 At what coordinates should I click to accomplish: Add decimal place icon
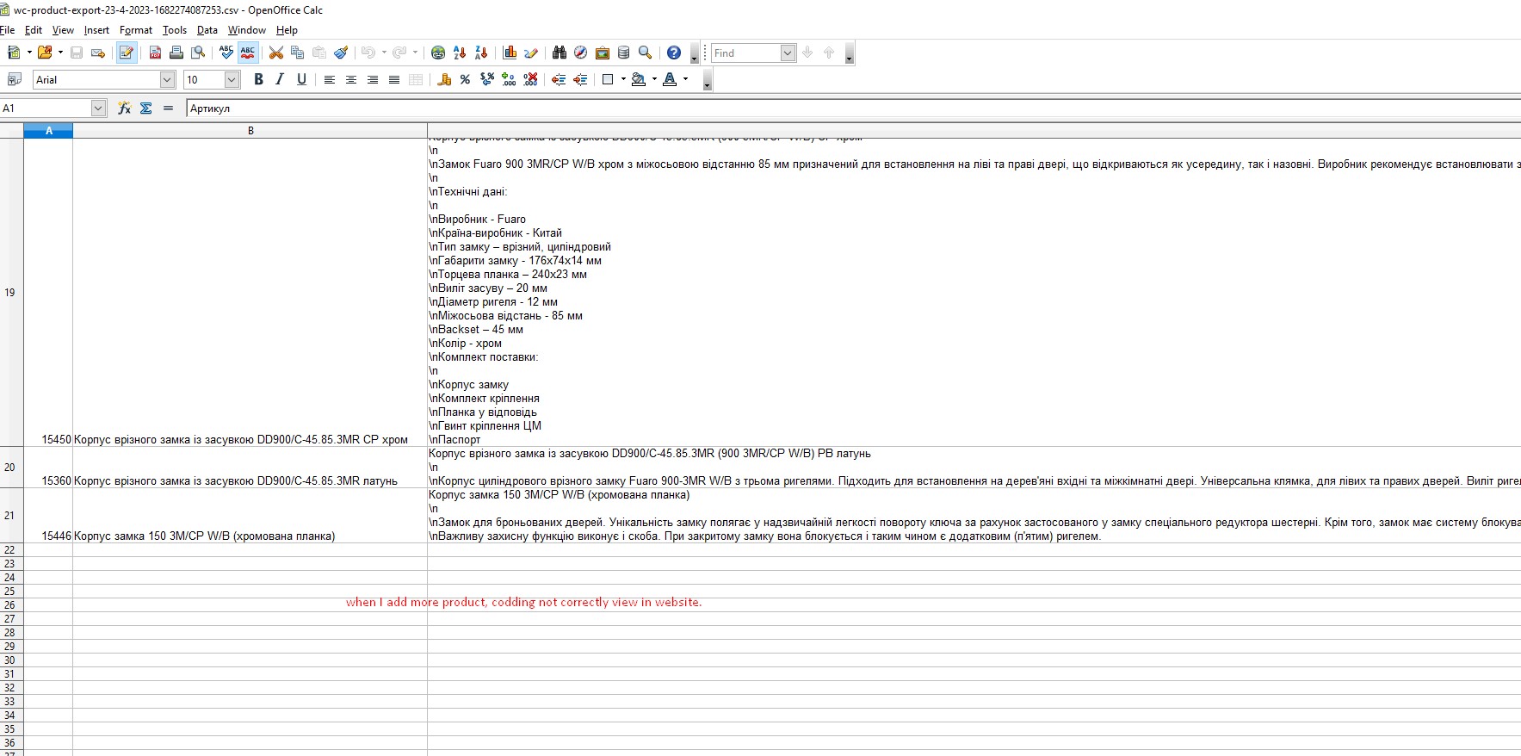pos(509,79)
